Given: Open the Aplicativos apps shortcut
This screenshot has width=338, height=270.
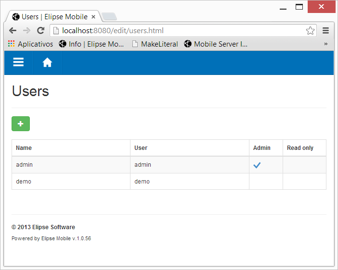Looking at the screenshot, I should (x=30, y=44).
